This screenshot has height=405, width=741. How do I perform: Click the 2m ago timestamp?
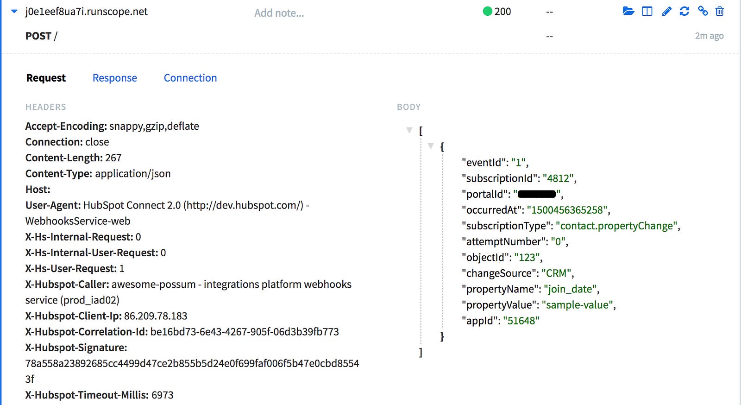click(709, 36)
